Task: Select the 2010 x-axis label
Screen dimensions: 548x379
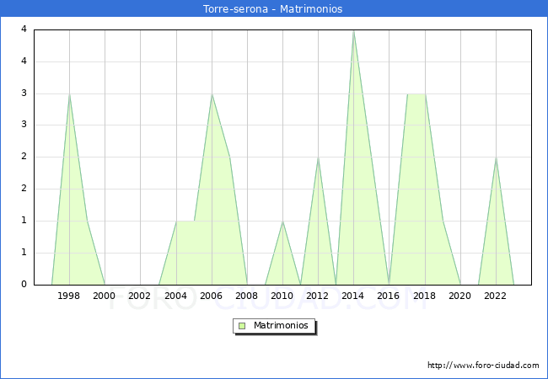Action: pos(282,296)
